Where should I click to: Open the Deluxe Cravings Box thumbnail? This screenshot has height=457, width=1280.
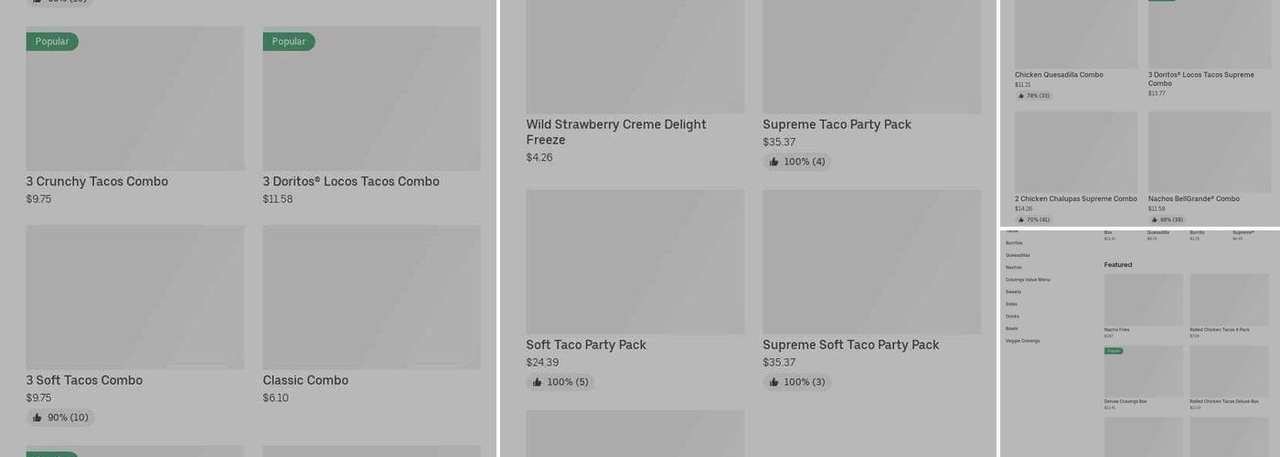(x=1143, y=371)
